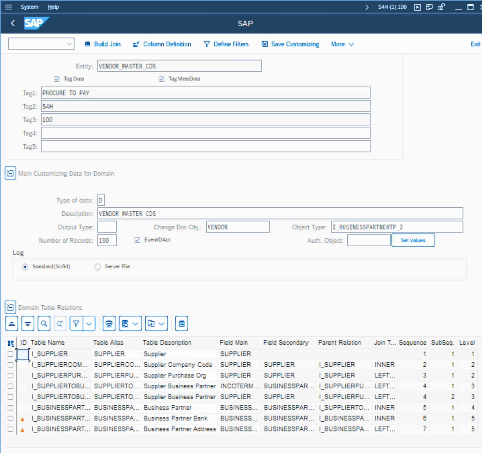Uncheck the Tag MetaData checkbox
Screen dimensions: 482x457
pyautogui.click(x=161, y=79)
